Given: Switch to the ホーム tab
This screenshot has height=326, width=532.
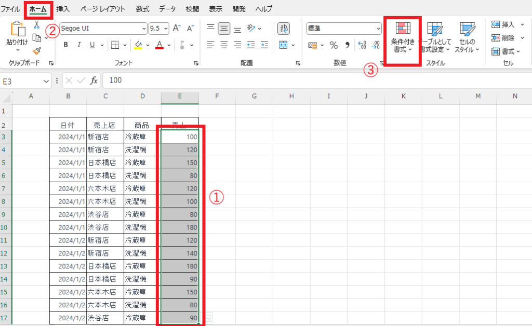Looking at the screenshot, I should coord(38,9).
